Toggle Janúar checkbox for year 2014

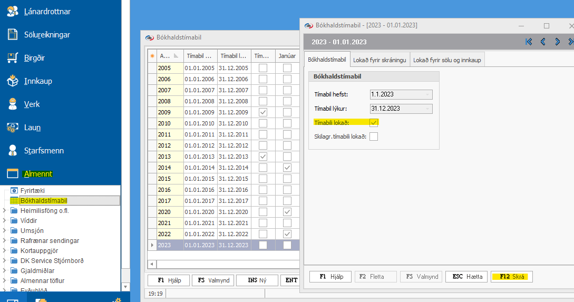(287, 168)
